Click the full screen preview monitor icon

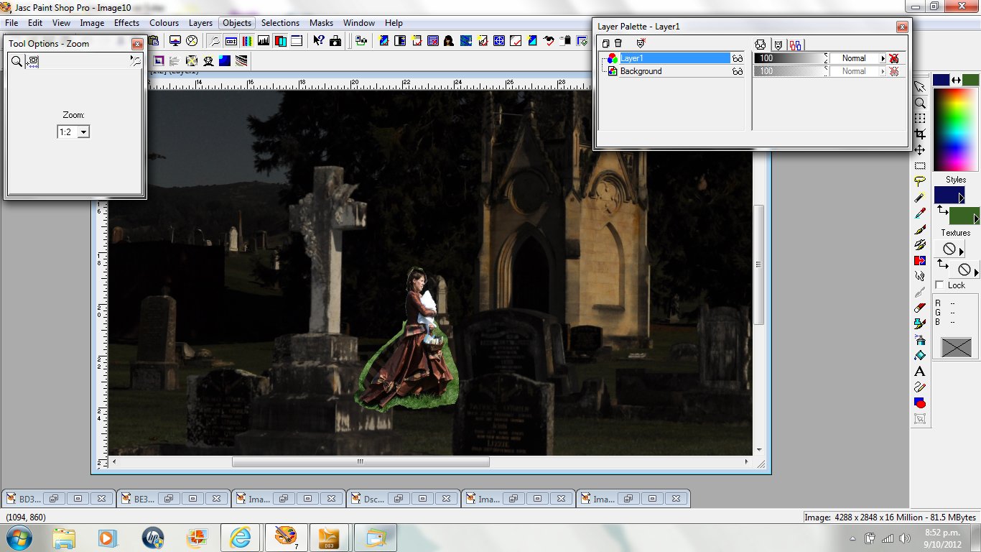[x=175, y=41]
